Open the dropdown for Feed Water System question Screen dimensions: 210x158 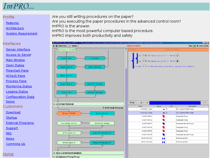pos(144,66)
